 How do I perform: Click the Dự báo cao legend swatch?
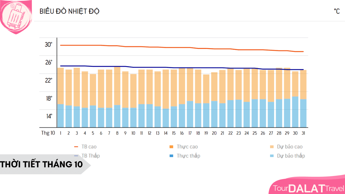click(x=272, y=147)
